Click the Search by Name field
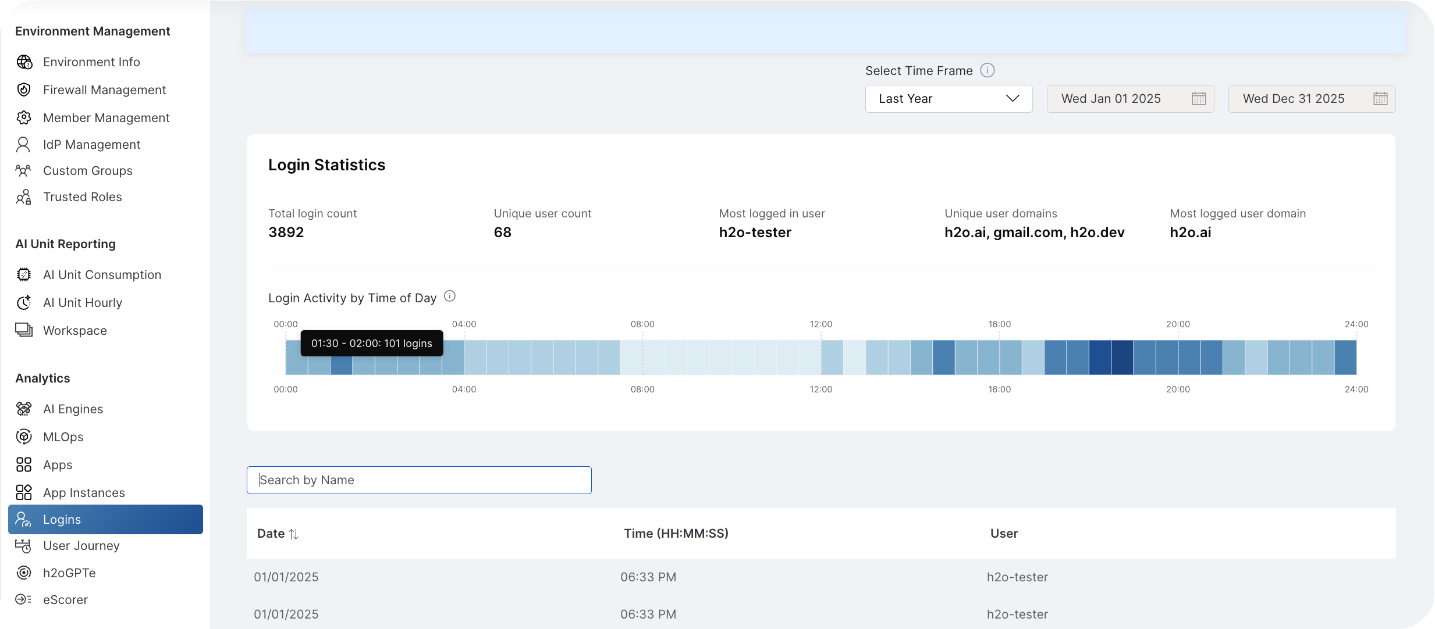1435x629 pixels. 419,480
